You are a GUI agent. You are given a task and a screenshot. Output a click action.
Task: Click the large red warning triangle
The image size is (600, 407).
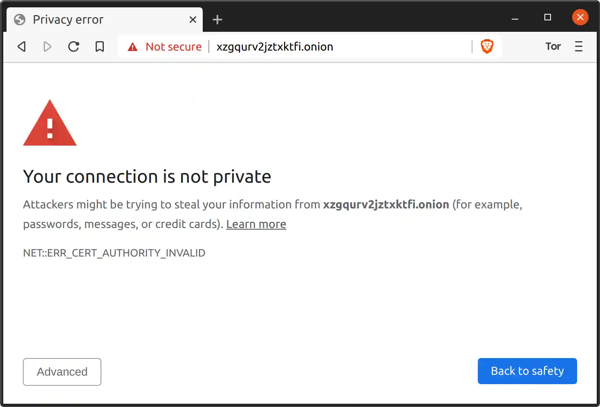tap(50, 124)
